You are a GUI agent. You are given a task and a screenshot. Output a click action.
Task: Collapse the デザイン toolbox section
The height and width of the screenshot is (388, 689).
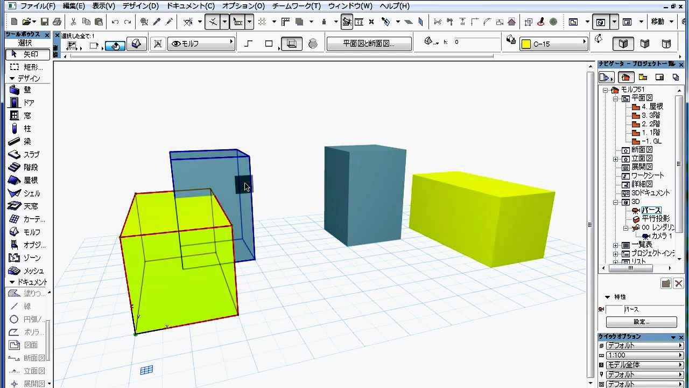pos(12,78)
